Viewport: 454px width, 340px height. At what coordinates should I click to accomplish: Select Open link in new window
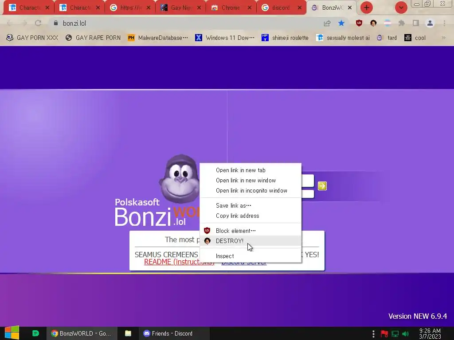250,181
